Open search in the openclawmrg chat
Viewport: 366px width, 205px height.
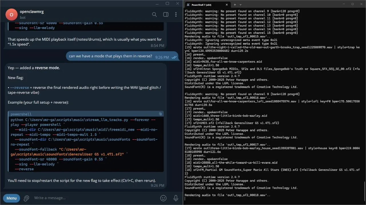[x=154, y=15]
